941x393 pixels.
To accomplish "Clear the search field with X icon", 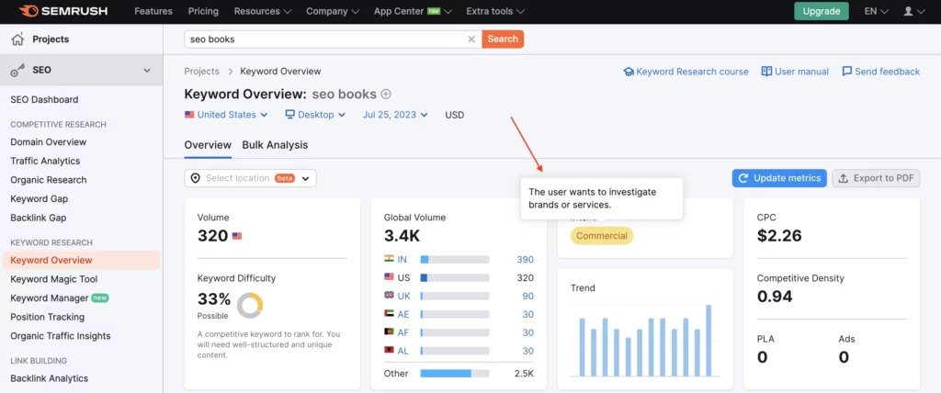I will [471, 39].
